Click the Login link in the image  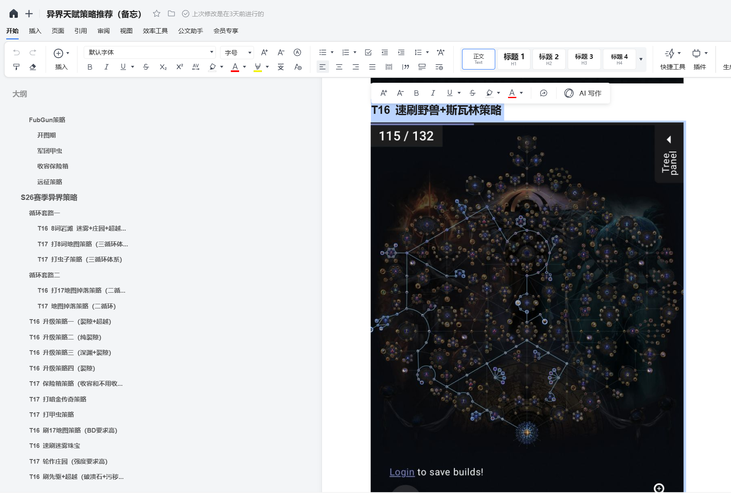pyautogui.click(x=402, y=472)
